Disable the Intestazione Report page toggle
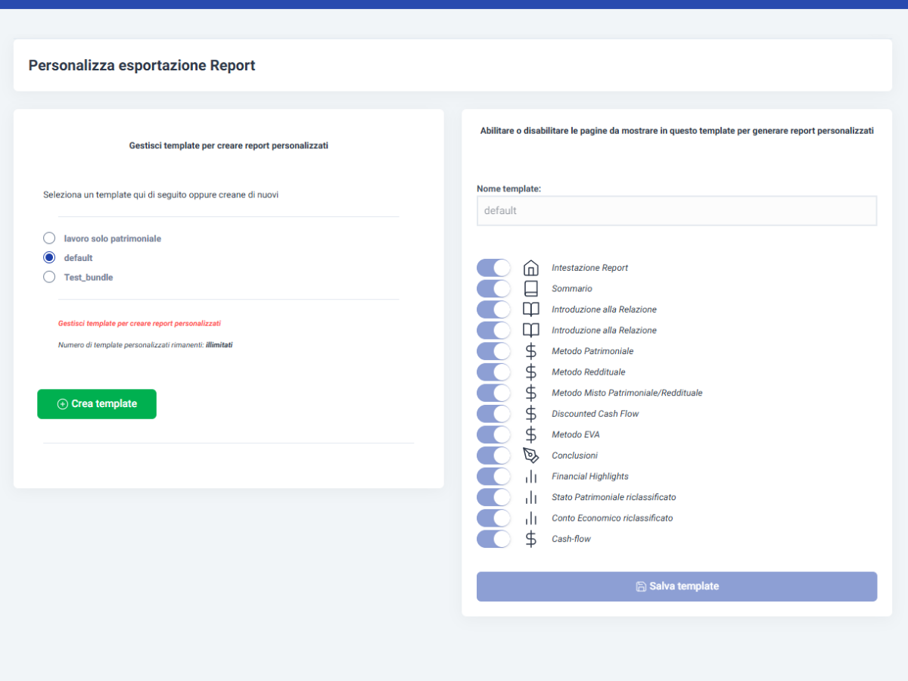This screenshot has width=908, height=681. [x=494, y=268]
